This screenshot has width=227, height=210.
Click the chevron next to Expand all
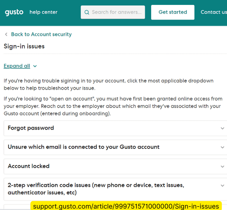pos(35,66)
